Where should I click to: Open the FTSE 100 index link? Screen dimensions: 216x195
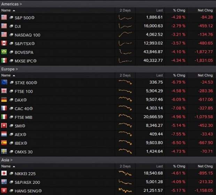coord(24,91)
